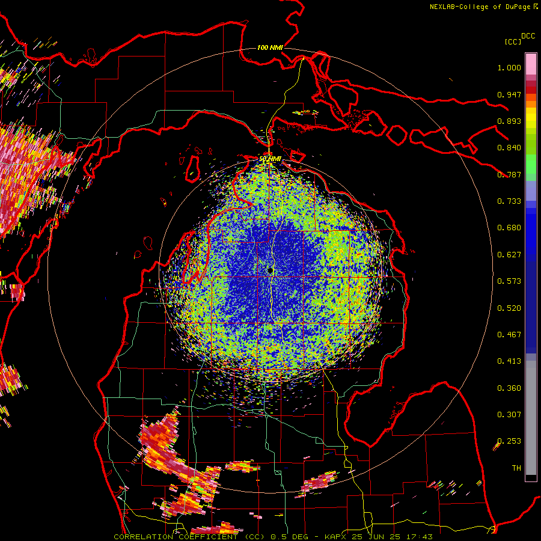Select the 1.000 value on the color scale
The image size is (541, 541).
509,67
